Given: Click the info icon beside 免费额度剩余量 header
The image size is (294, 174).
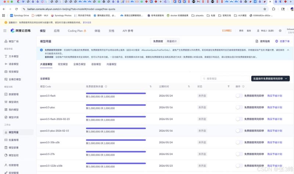Looking at the screenshot, I should [106, 86].
